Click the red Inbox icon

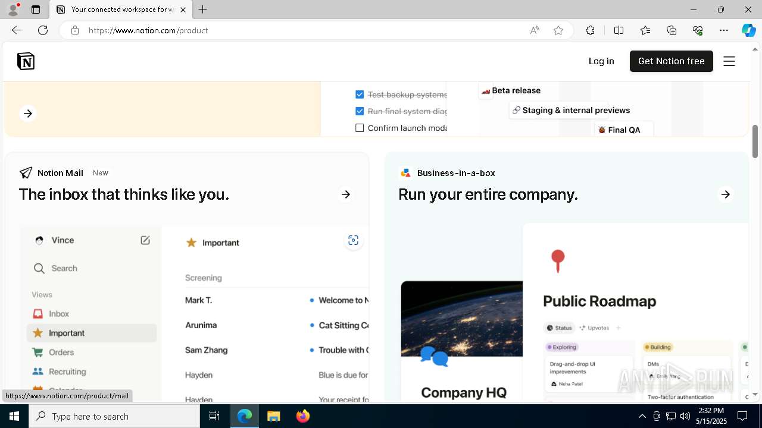[x=38, y=314]
